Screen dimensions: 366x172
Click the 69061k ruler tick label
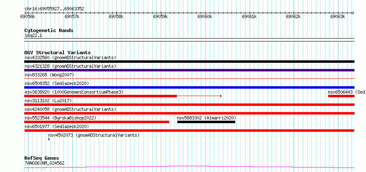click(x=250, y=16)
